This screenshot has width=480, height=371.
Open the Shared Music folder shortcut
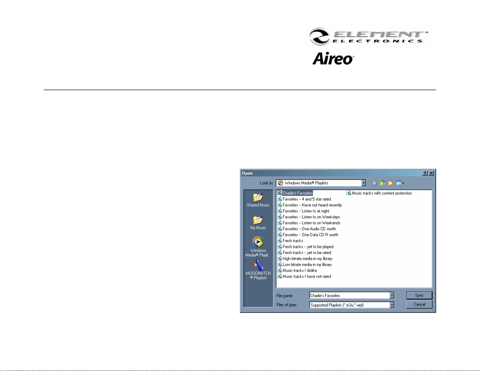258,200
